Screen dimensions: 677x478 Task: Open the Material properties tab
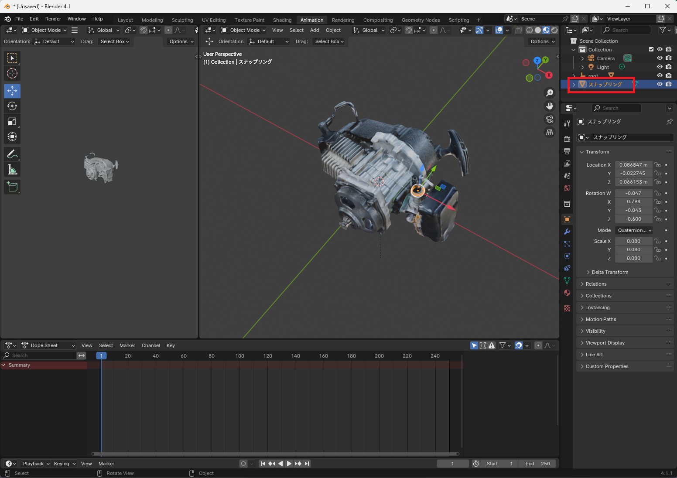coord(567,293)
